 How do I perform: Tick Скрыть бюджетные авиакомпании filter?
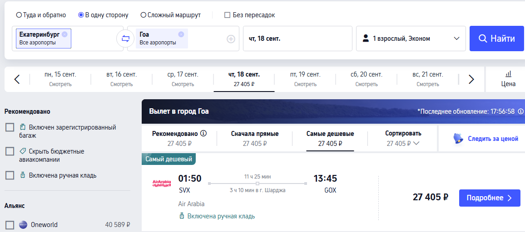[10, 151]
